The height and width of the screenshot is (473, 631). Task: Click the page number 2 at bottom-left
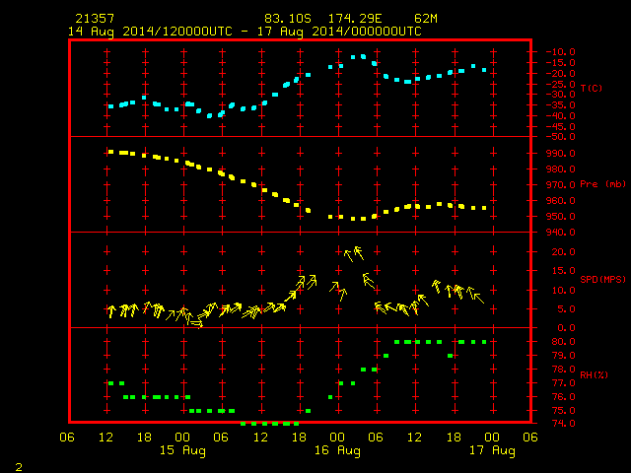19,467
